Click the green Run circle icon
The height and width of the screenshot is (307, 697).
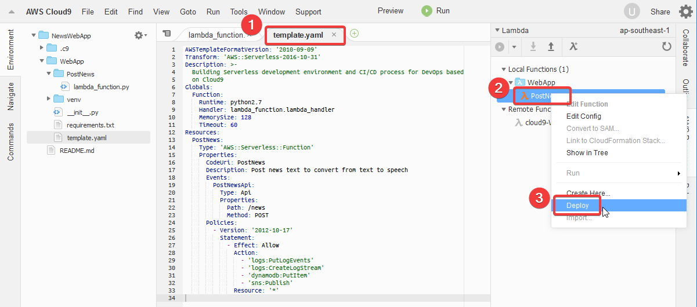pos(427,10)
